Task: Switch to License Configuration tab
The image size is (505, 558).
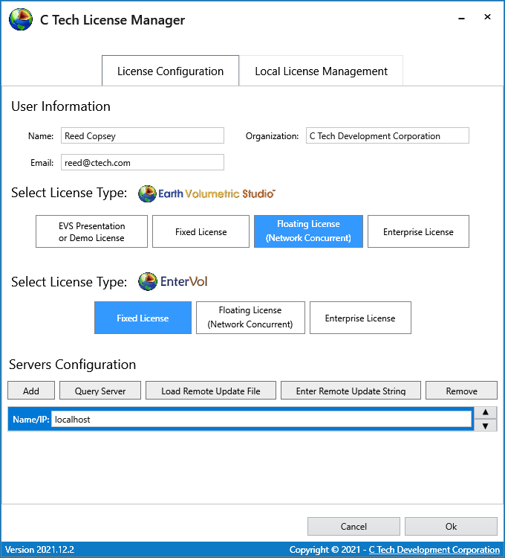Action: tap(171, 71)
